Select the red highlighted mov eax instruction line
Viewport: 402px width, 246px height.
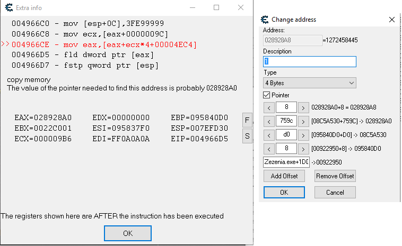tap(104, 45)
